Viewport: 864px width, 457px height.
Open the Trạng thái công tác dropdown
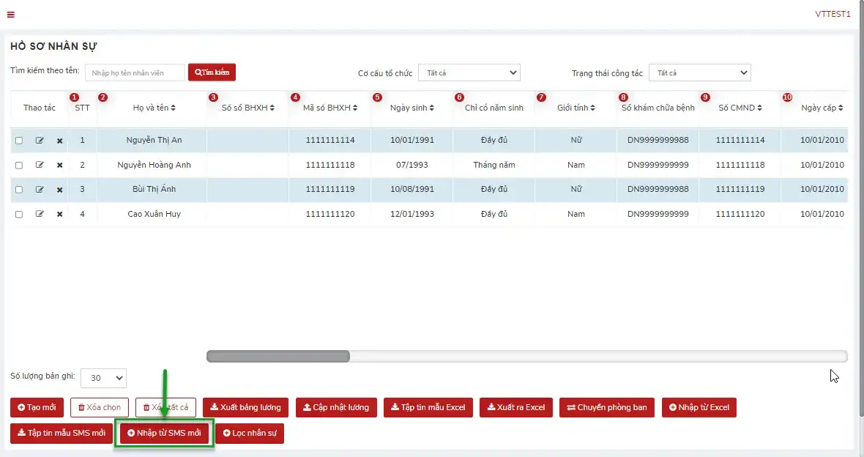coord(700,73)
